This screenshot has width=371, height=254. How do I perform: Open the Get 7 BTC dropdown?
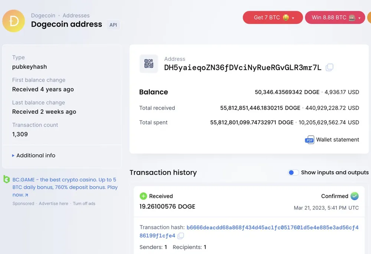click(273, 17)
